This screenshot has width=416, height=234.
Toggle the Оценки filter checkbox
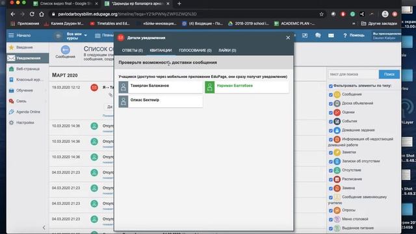click(x=331, y=112)
